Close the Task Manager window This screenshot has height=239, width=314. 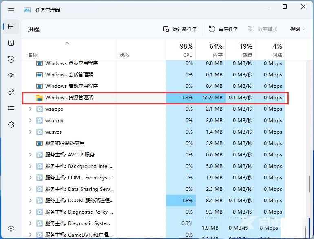[x=303, y=7]
